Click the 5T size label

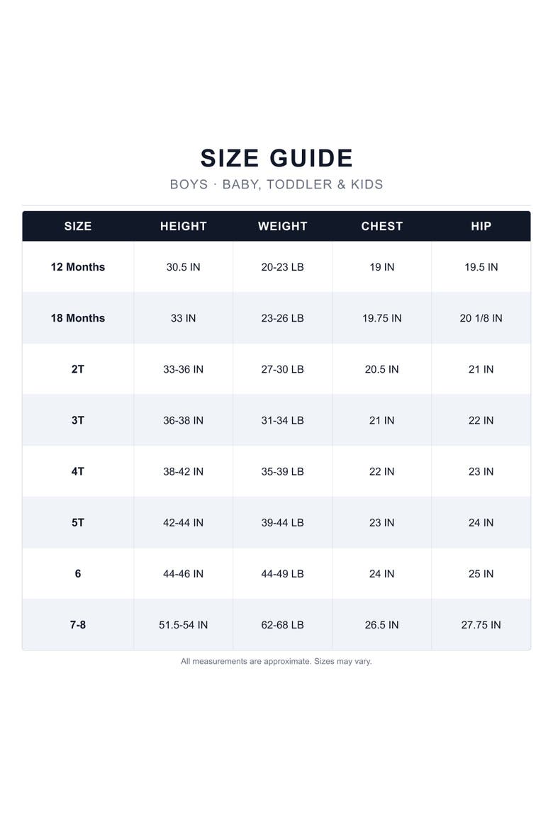[x=78, y=522]
